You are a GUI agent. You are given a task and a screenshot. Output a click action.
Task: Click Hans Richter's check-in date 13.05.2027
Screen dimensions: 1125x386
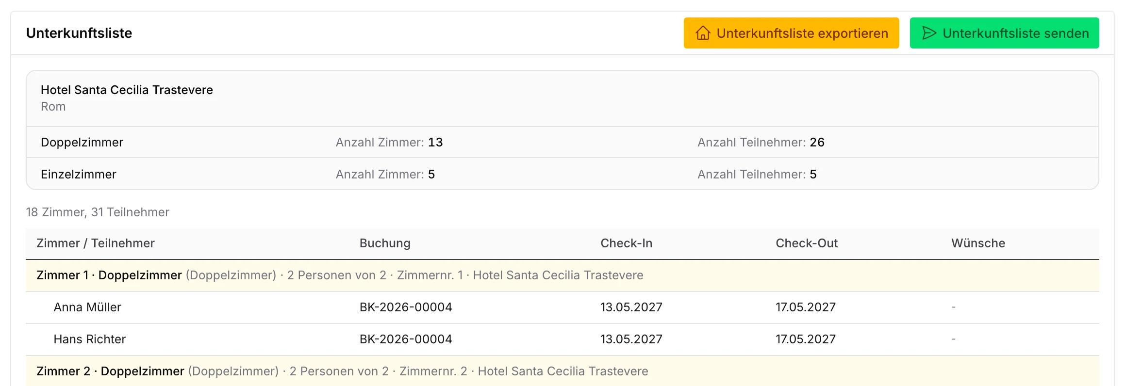[631, 339]
